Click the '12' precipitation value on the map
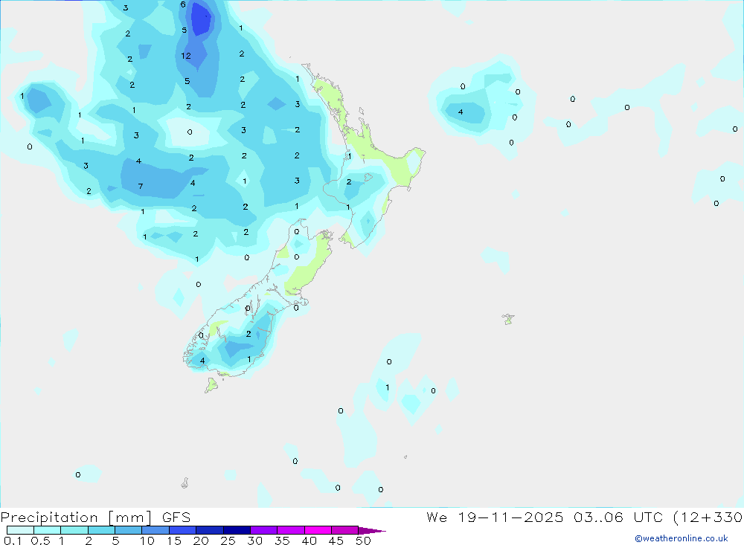Viewport: 744px width, 545px height. click(x=186, y=56)
